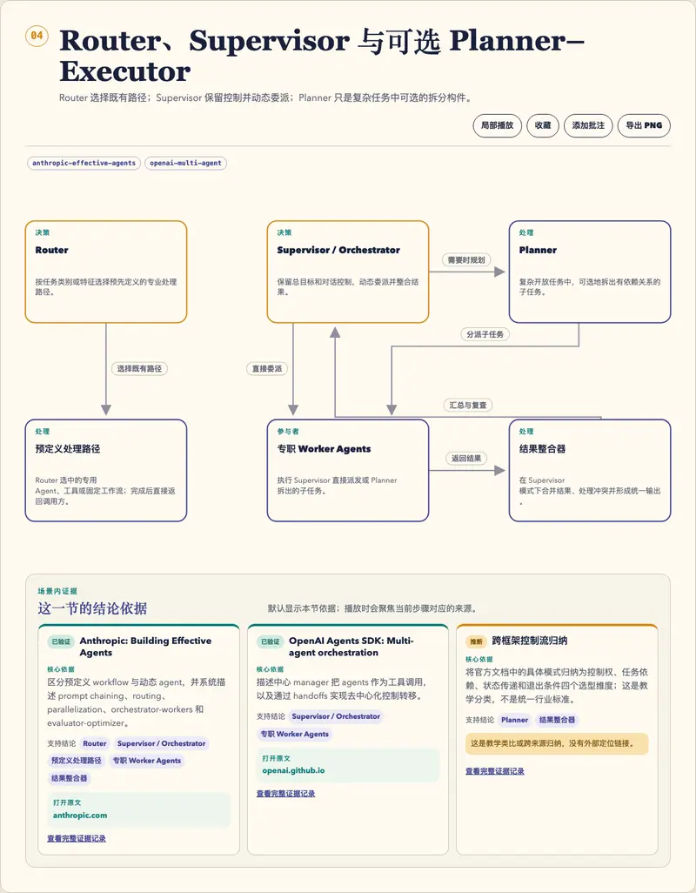Click the 已验证 badge on the OpenAI card
The height and width of the screenshot is (893, 696).
tap(271, 641)
